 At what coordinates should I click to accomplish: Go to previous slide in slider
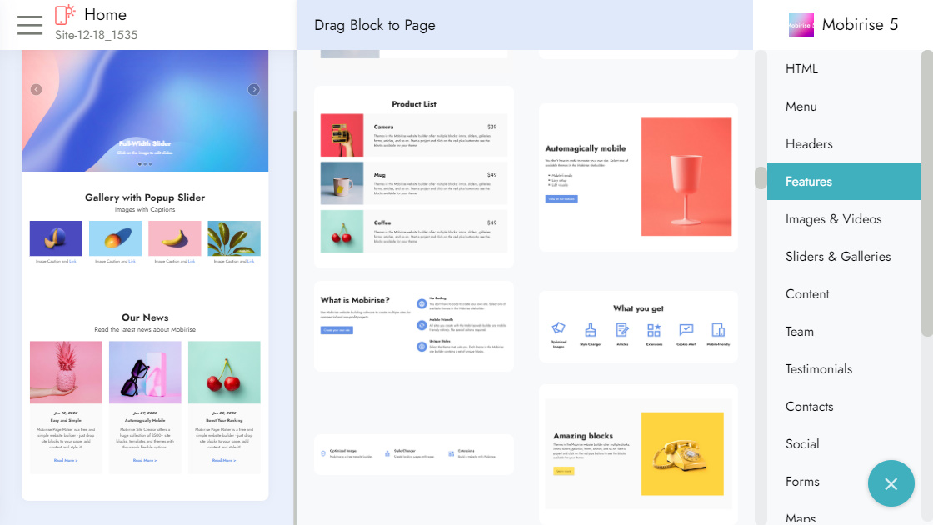click(36, 90)
